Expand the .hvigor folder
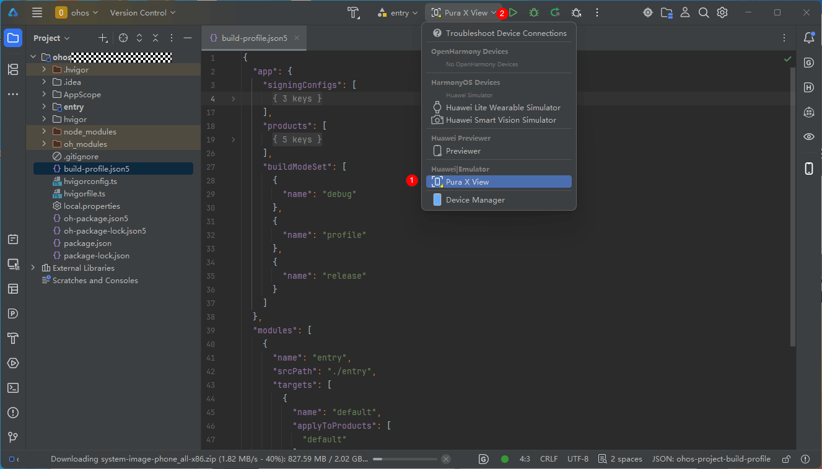The height and width of the screenshot is (469, 822). tap(44, 69)
